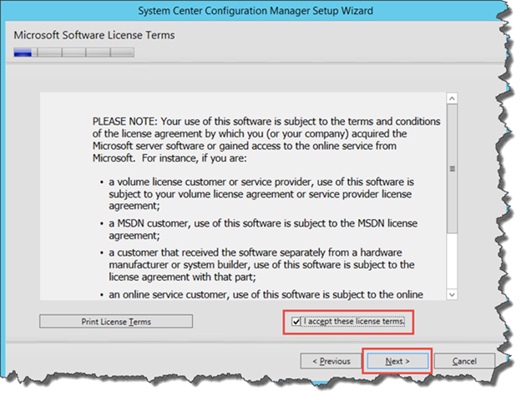Screen dimensions: 526x400
Task: Click Print License Terms button
Action: click(116, 322)
